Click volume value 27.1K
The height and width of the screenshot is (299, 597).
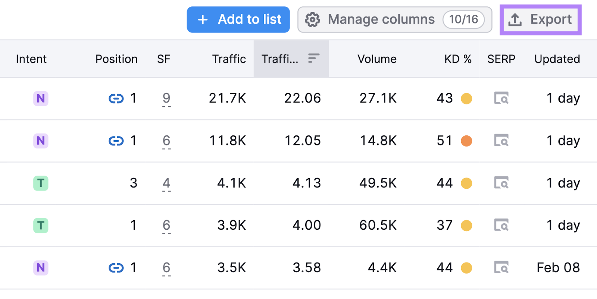pyautogui.click(x=378, y=98)
